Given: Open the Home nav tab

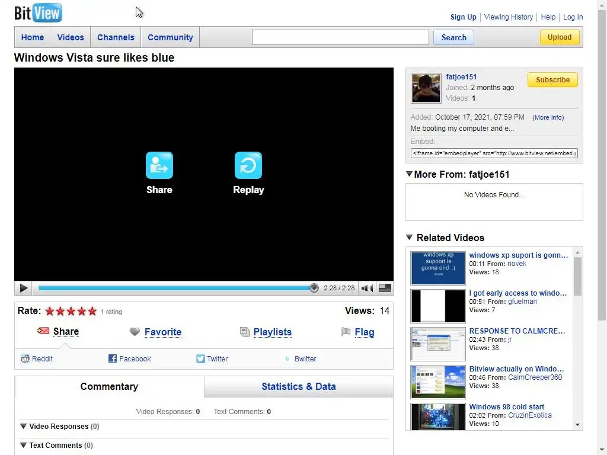Looking at the screenshot, I should click(33, 37).
